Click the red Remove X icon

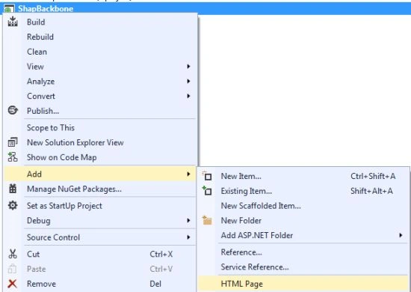[13, 284]
